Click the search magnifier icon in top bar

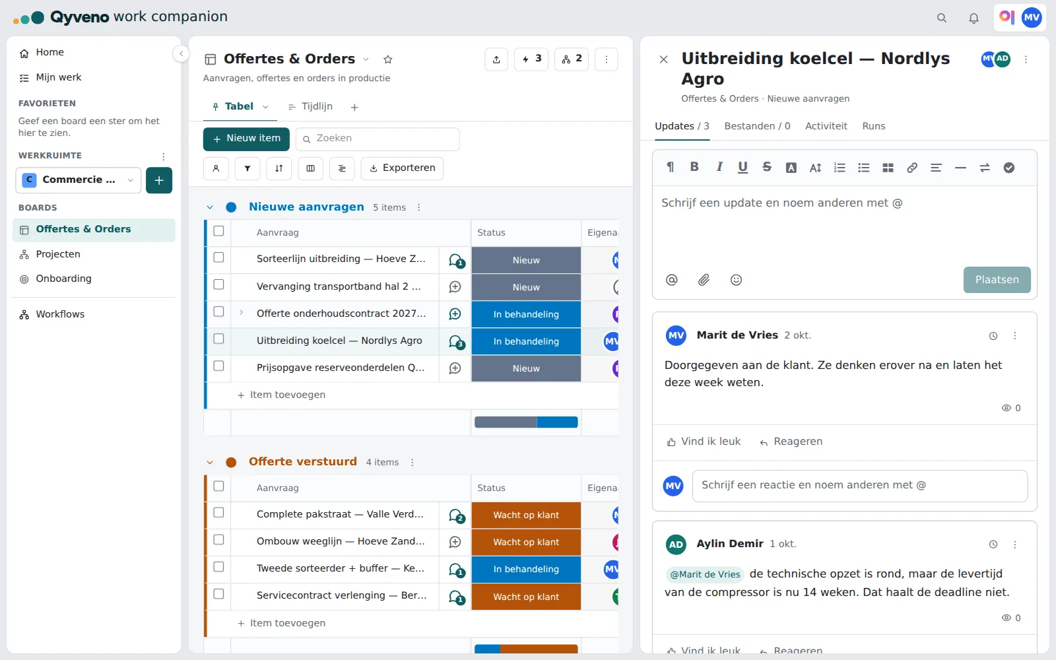(x=942, y=18)
